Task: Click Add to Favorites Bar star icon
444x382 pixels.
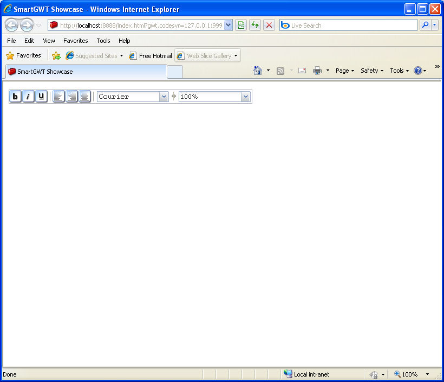Action: (56, 56)
